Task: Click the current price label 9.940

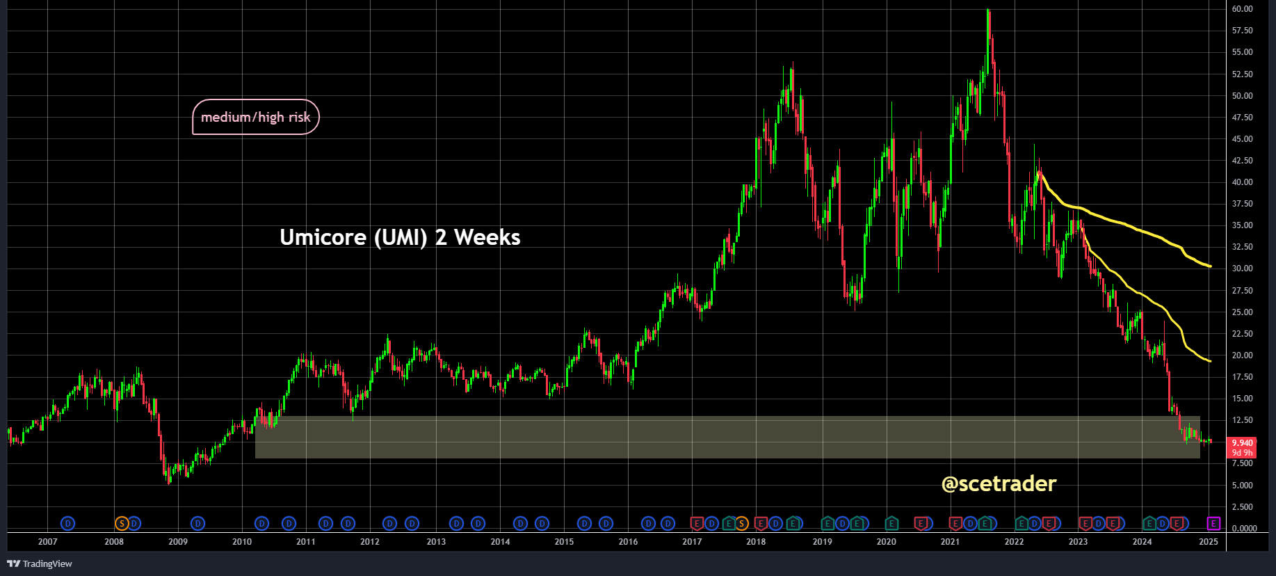Action: [1242, 442]
